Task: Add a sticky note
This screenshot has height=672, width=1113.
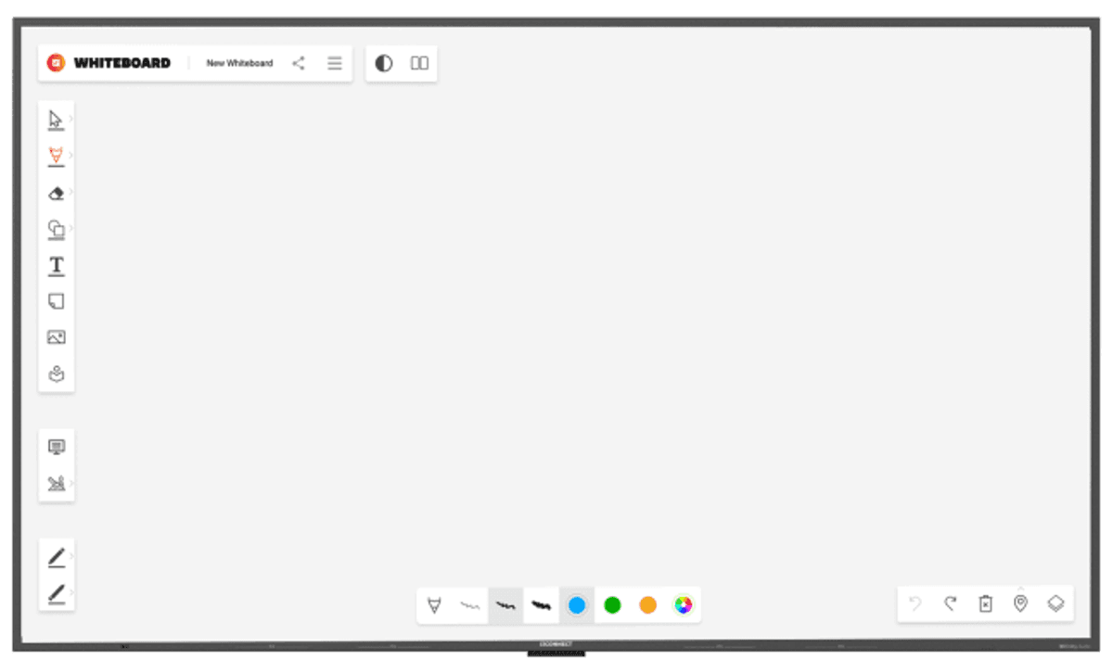Action: pyautogui.click(x=56, y=302)
